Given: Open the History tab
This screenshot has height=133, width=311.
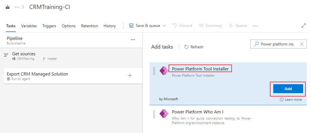Looking at the screenshot, I should pos(110,26).
